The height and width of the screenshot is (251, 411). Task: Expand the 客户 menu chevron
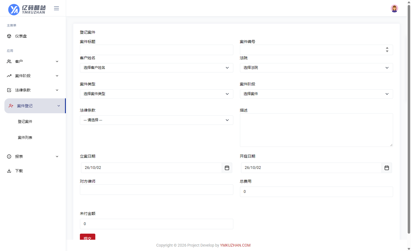(57, 61)
